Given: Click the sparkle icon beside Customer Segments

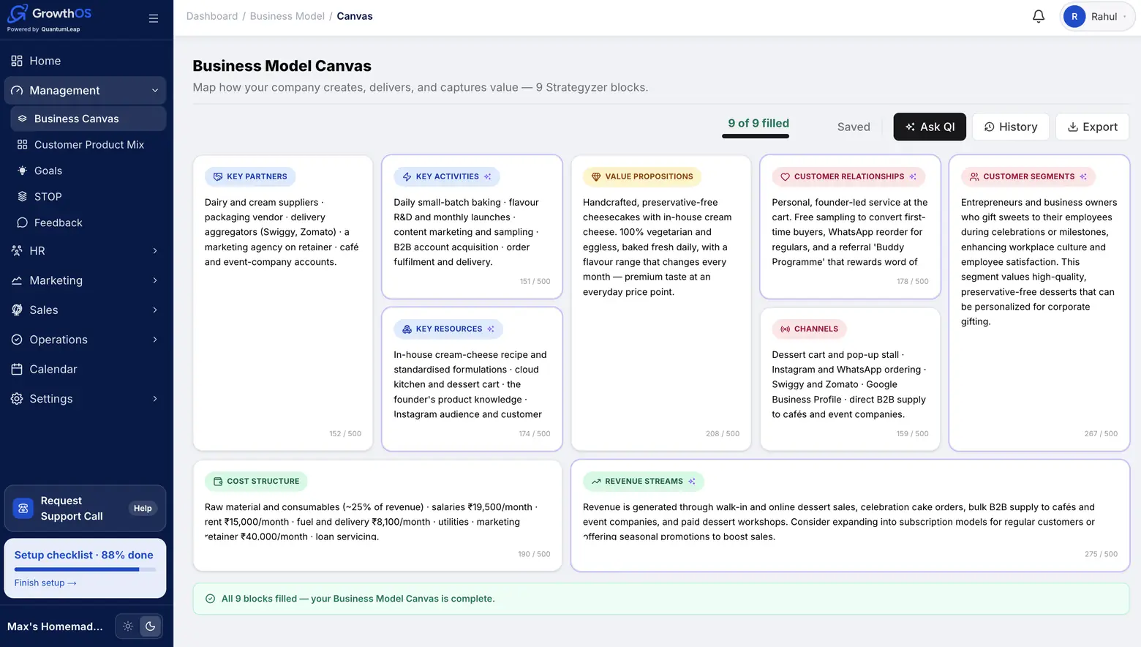Looking at the screenshot, I should pos(1083,176).
